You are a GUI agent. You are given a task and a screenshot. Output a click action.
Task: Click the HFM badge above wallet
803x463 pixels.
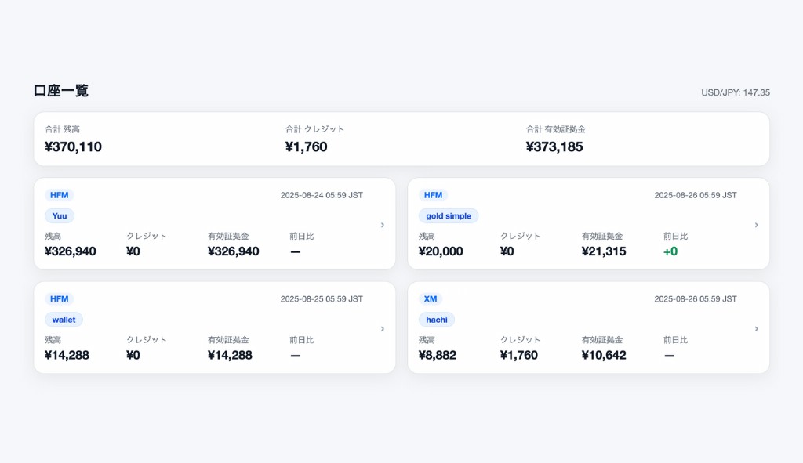tap(60, 298)
